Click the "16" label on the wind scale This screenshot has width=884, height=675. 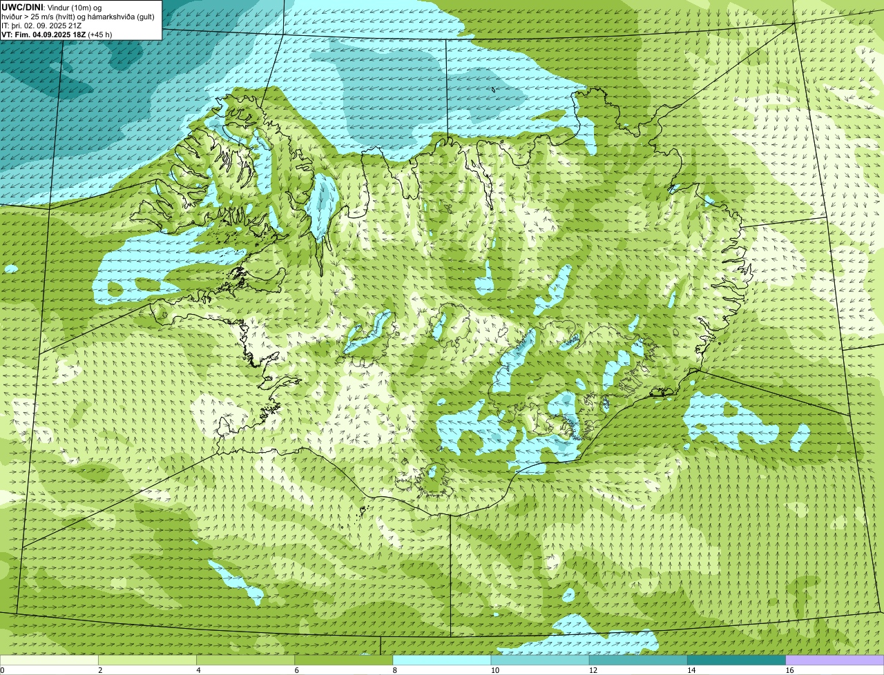click(789, 670)
